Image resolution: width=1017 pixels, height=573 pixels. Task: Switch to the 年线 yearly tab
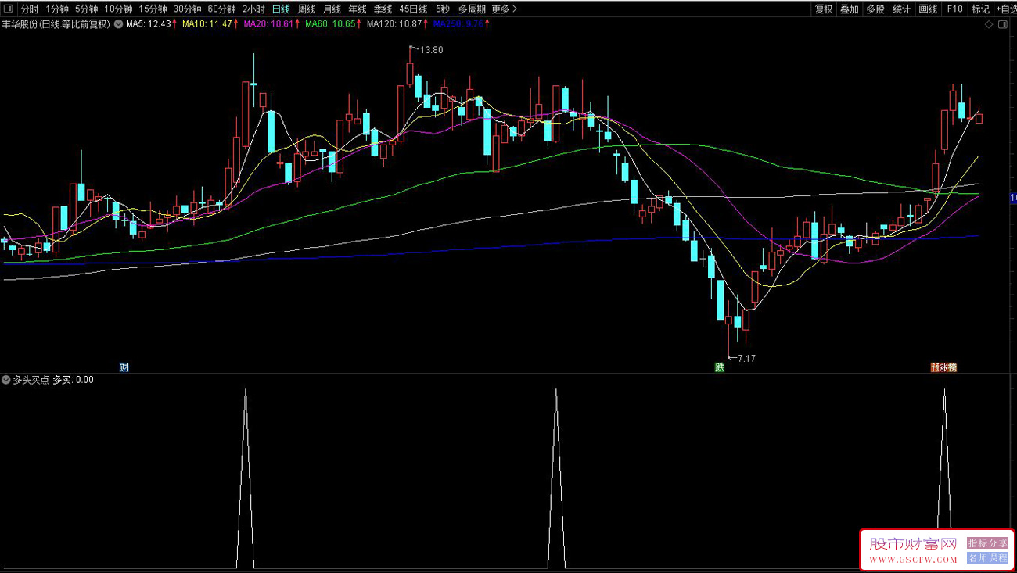[358, 9]
